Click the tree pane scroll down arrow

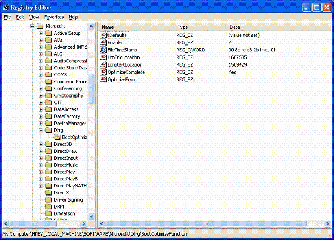(x=91, y=216)
